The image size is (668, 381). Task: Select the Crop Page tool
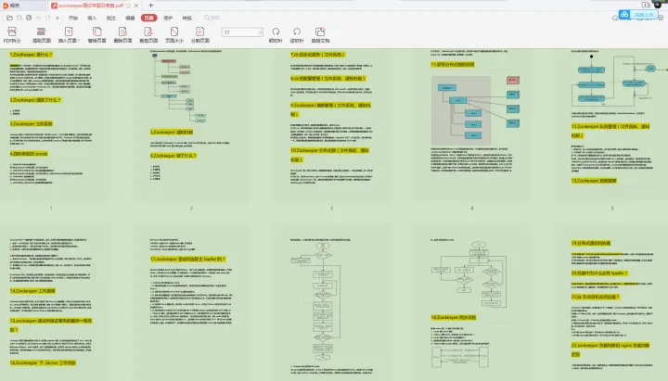[148, 34]
